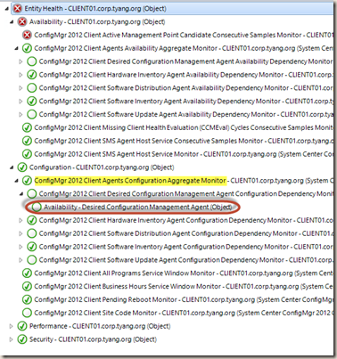Expand Software Update Agent Availability Dependency Monitor
Screen dimensions: 337x359
click(21, 114)
